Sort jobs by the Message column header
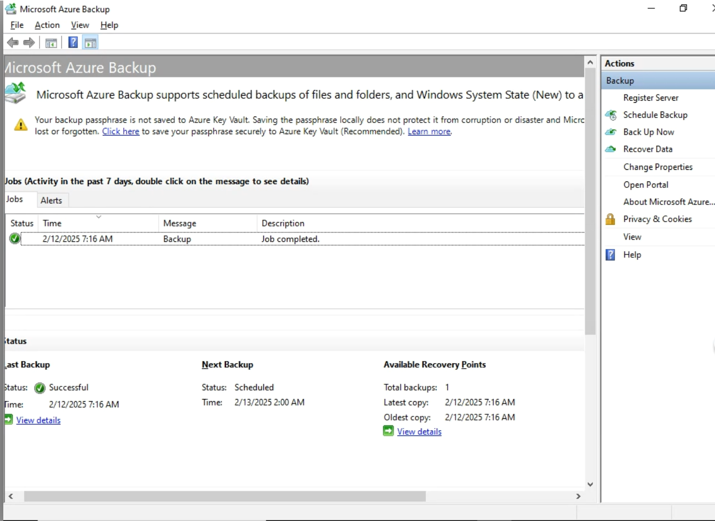 208,223
